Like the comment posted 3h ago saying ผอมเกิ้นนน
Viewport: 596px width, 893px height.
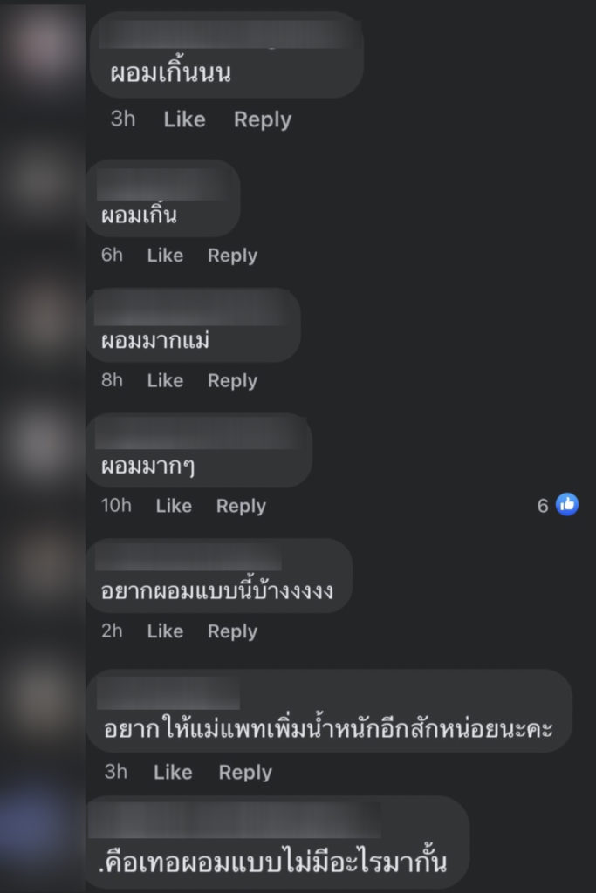184,119
